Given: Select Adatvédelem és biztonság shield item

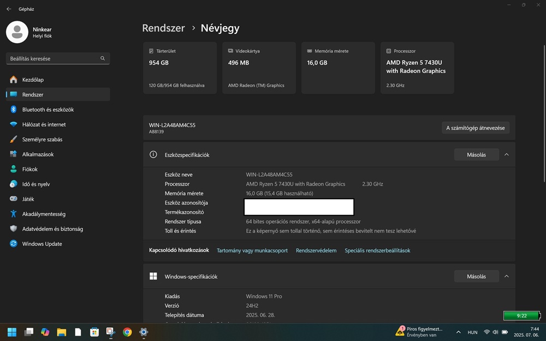Looking at the screenshot, I should (52, 229).
